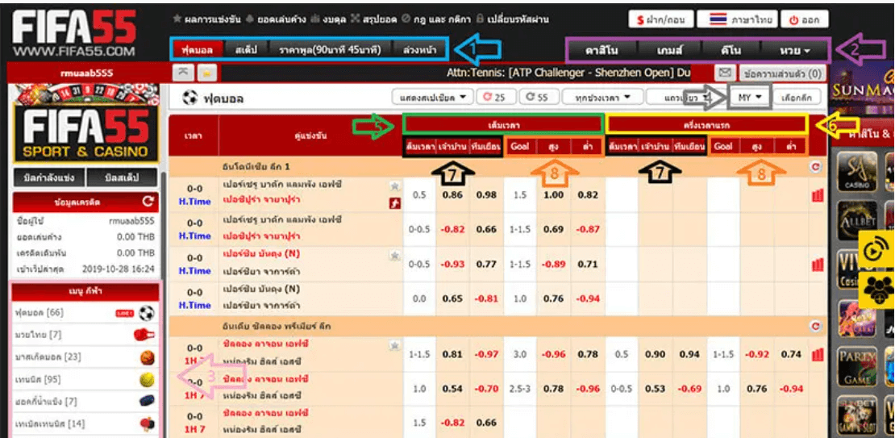Click the soccer ball icon in sports menu
The image size is (895, 438).
click(147, 313)
